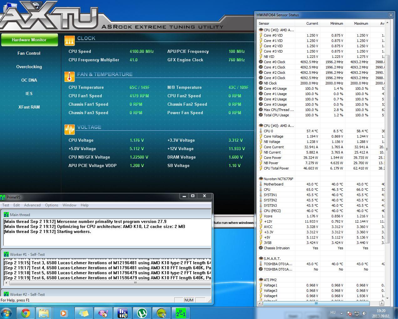This screenshot has height=319, width=398.
Task: Select the CPU 0 temperature thermometer icon
Action: [x=261, y=131]
